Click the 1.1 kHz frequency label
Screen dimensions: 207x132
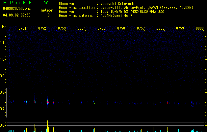pos(3,43)
